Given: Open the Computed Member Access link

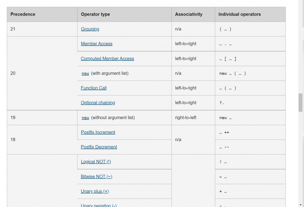Looking at the screenshot, I should pyautogui.click(x=107, y=58).
